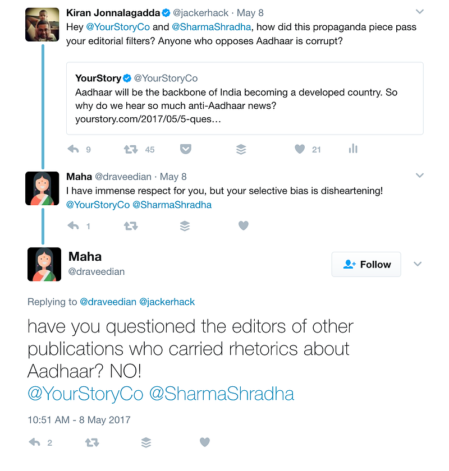Retweet the main tweet from 8 May 2017

click(92, 442)
